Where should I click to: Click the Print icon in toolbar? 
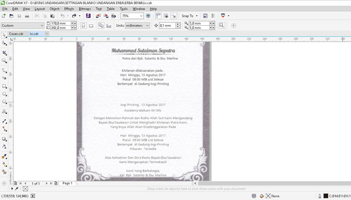coord(27,16)
